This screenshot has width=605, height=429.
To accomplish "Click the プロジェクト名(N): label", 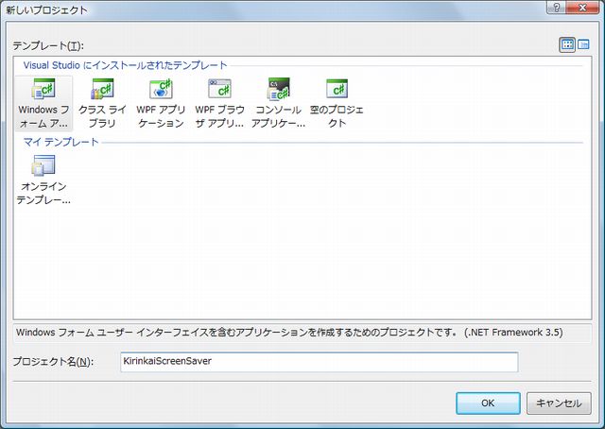I will tap(53, 362).
